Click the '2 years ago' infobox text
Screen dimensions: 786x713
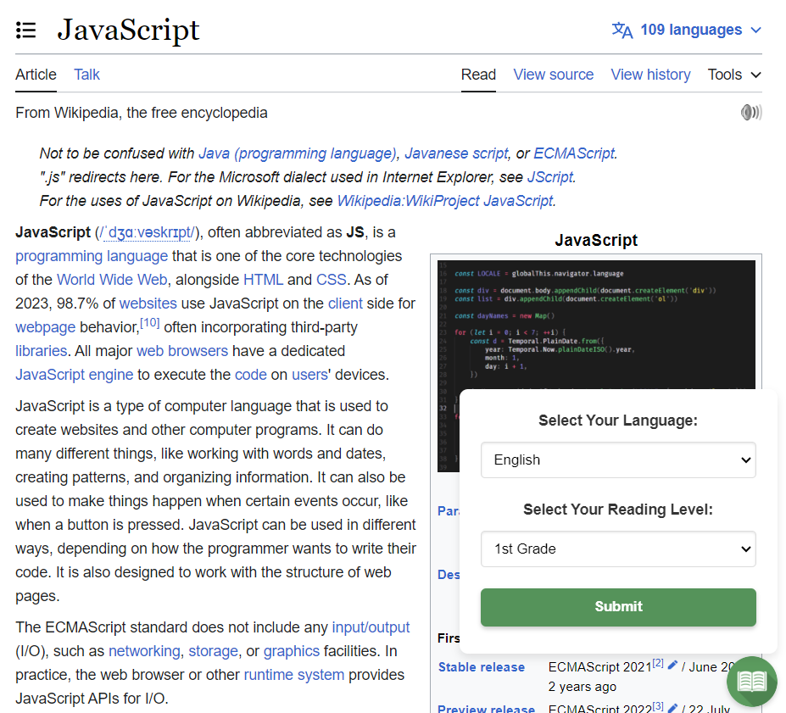pyautogui.click(x=582, y=687)
